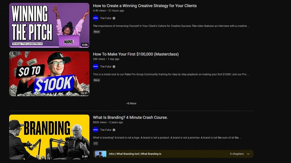291x163 pixels.
Task: Open 'How To Make Your First $100,000' title link
Action: point(136,54)
